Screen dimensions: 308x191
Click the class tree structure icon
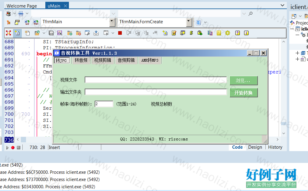point(8,23)
